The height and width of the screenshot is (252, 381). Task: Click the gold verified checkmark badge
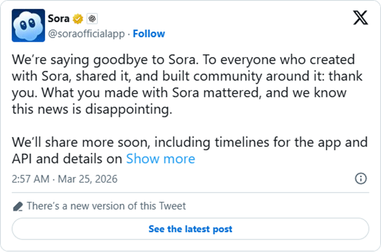[x=78, y=19]
